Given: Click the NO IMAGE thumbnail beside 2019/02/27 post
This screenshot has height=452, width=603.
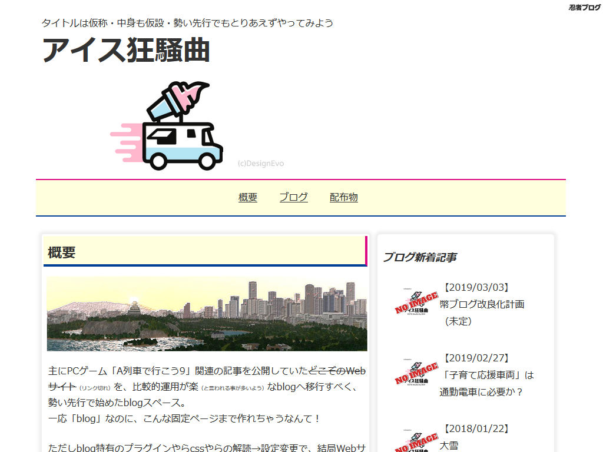Looking at the screenshot, I should tap(416, 374).
